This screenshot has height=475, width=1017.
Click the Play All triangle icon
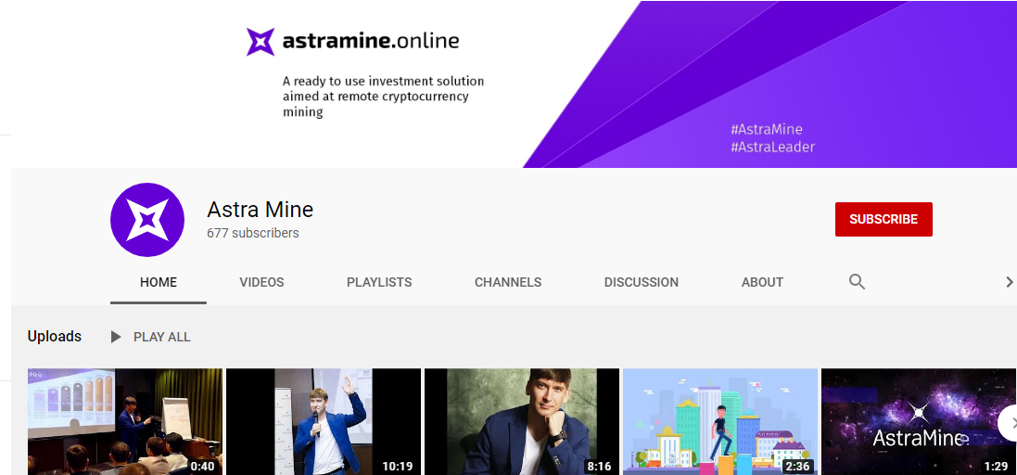[116, 337]
